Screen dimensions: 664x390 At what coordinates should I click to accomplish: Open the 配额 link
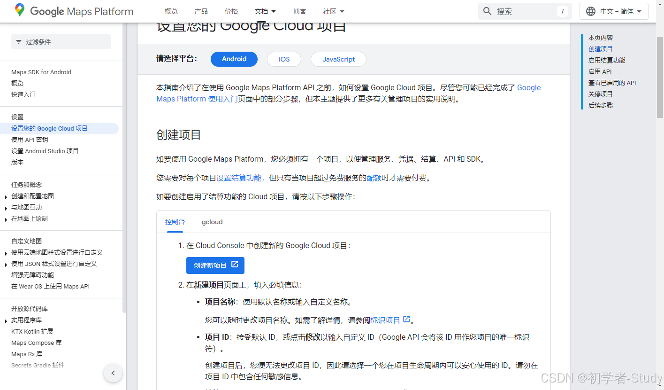pos(374,178)
